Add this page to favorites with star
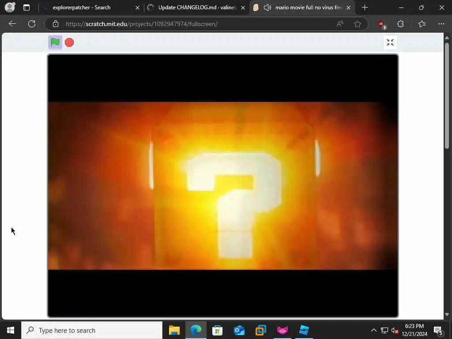Viewport: 452px width, 339px height. point(358,24)
